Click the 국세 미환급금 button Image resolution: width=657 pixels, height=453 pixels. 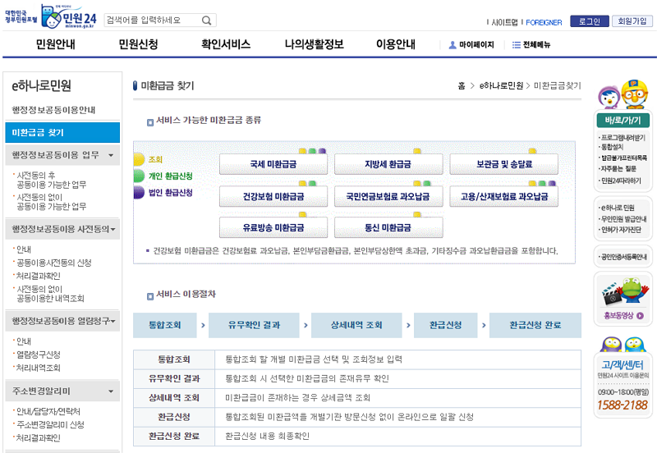point(273,164)
